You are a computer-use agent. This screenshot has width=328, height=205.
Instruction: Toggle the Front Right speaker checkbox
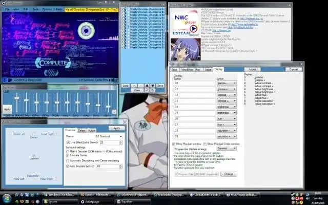pyautogui.click(x=56, y=134)
